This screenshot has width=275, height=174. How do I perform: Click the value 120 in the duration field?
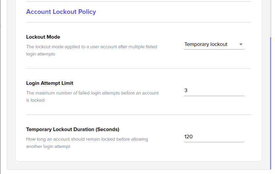click(x=188, y=137)
